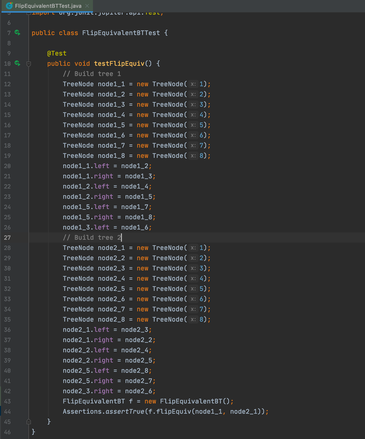
Task: Click line number 44 in the gutter
Action: click(x=7, y=411)
